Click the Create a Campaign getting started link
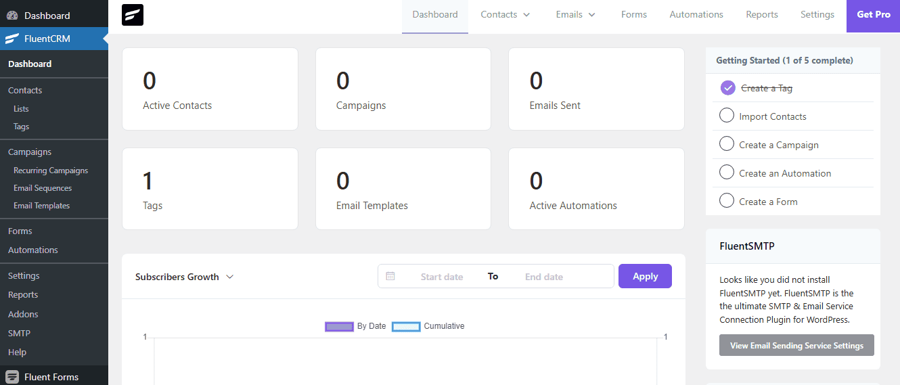This screenshot has height=385, width=900. tap(779, 145)
